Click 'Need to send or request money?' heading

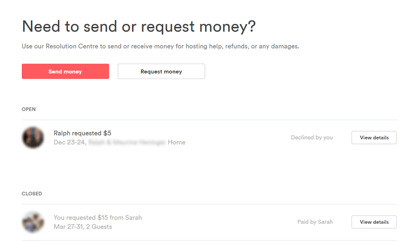pyautogui.click(x=139, y=27)
